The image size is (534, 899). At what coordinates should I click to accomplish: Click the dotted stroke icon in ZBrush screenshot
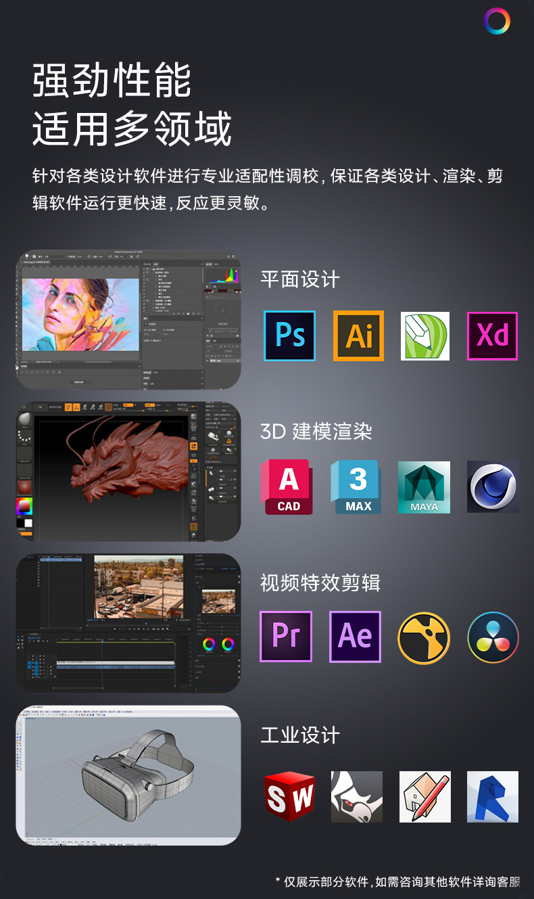pyautogui.click(x=25, y=436)
